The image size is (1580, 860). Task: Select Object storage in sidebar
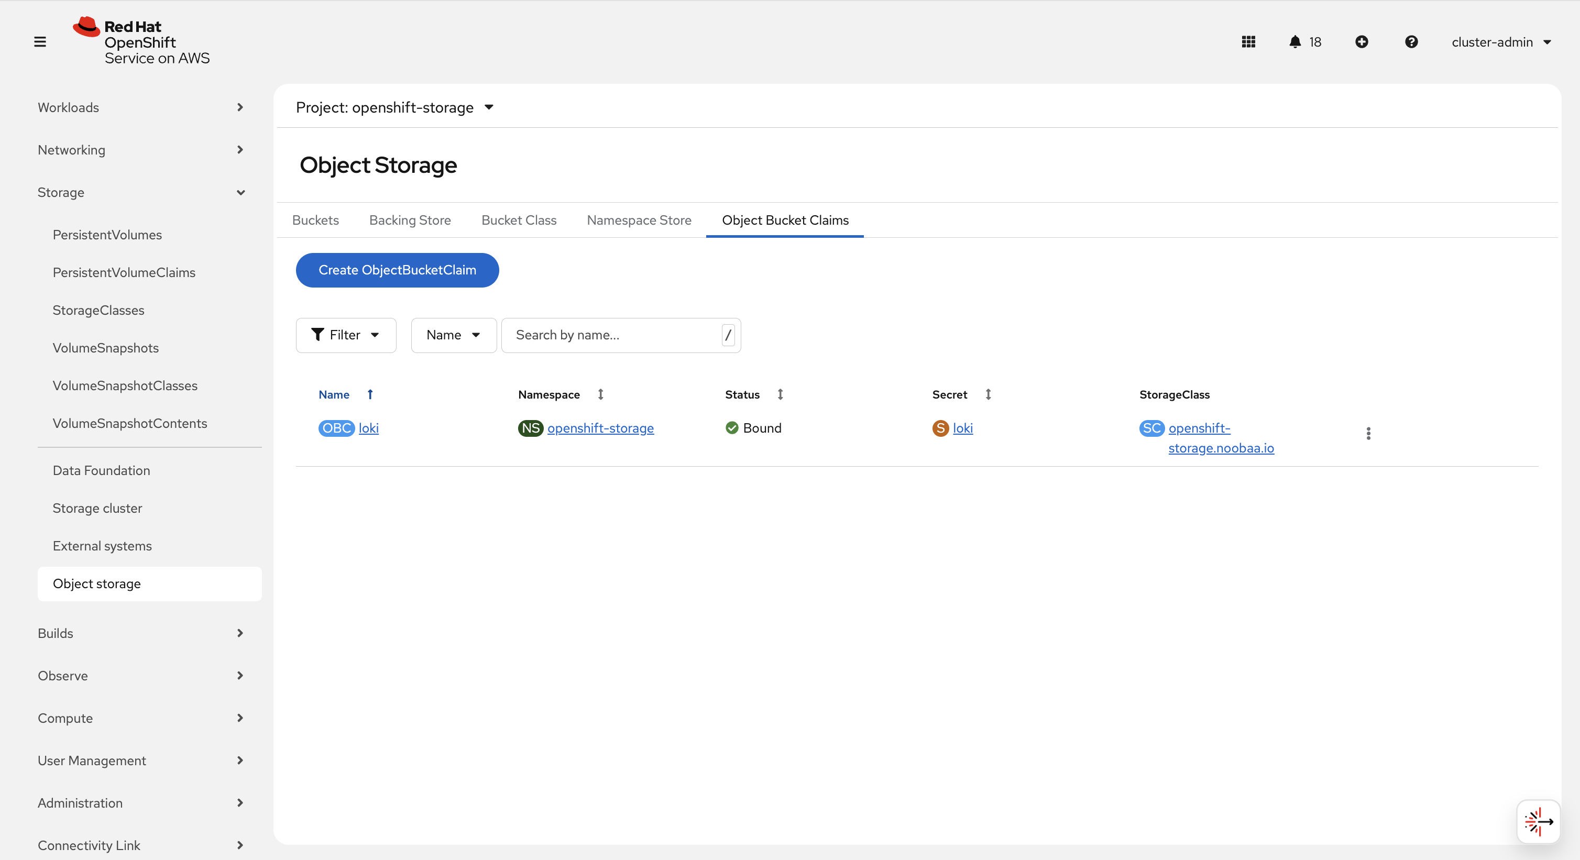coord(150,584)
